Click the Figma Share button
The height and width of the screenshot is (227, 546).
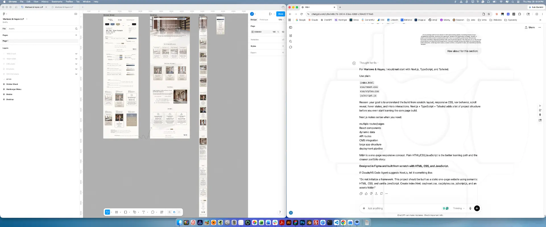point(281,14)
